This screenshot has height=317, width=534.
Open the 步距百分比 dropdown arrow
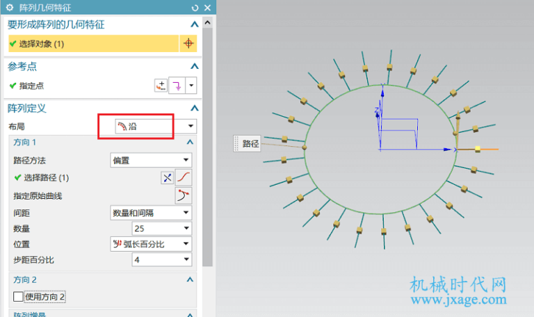186,259
